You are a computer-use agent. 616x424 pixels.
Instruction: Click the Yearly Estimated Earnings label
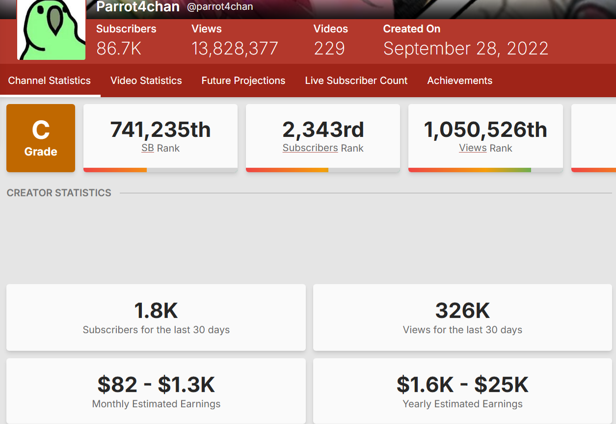click(463, 404)
